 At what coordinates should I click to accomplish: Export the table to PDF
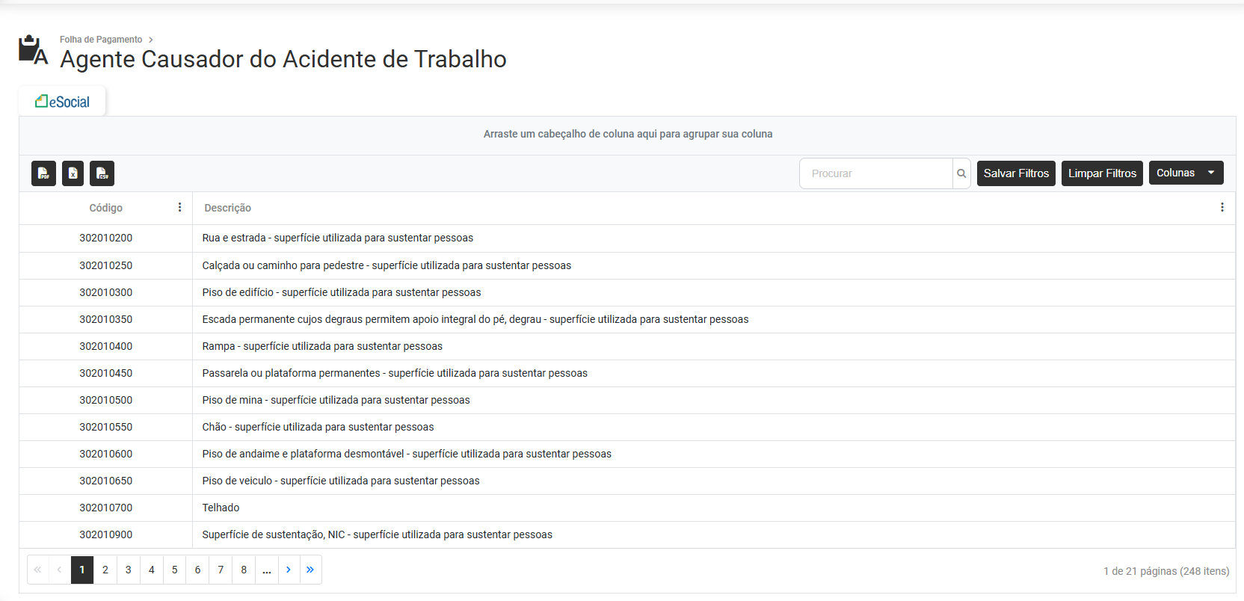click(43, 173)
